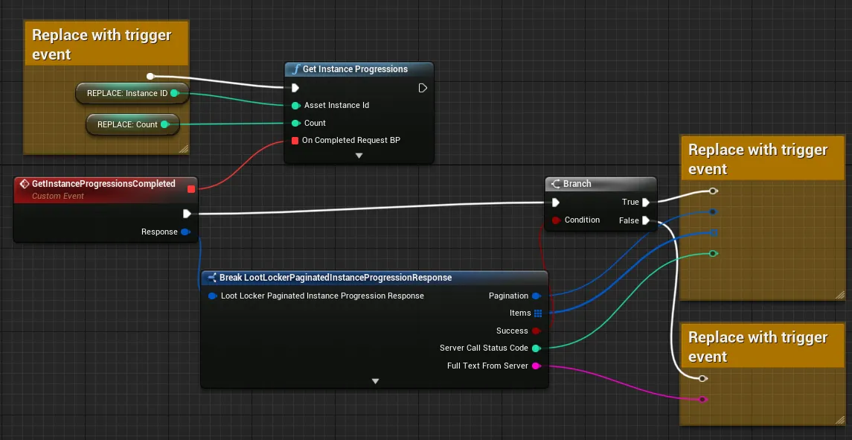Click the Success boolean output pin
The height and width of the screenshot is (440, 852).
coord(536,331)
